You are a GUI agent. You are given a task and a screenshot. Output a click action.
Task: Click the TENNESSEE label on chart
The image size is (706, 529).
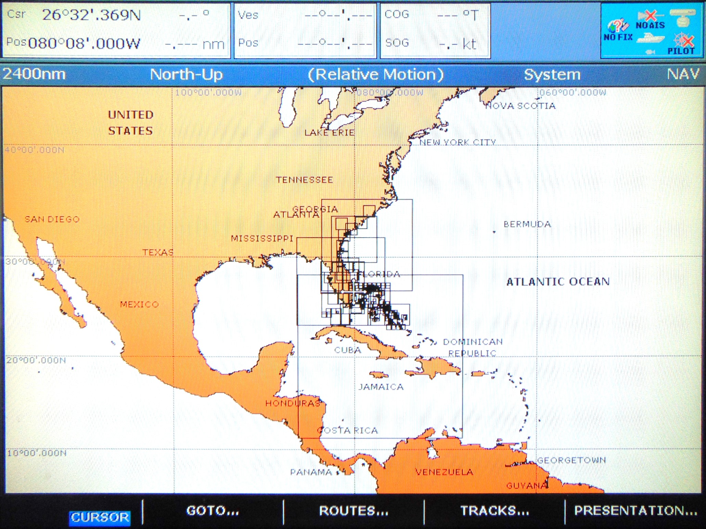(305, 180)
